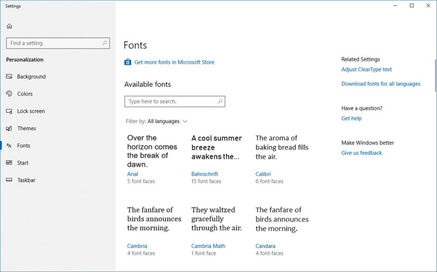Click the Background picture icon
This screenshot has width=437, height=272.
[x=9, y=76]
